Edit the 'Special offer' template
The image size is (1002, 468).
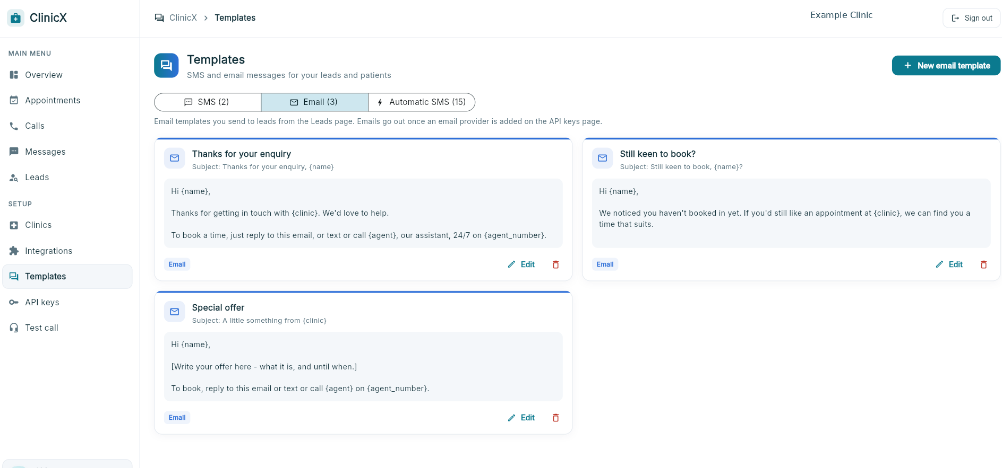click(521, 418)
